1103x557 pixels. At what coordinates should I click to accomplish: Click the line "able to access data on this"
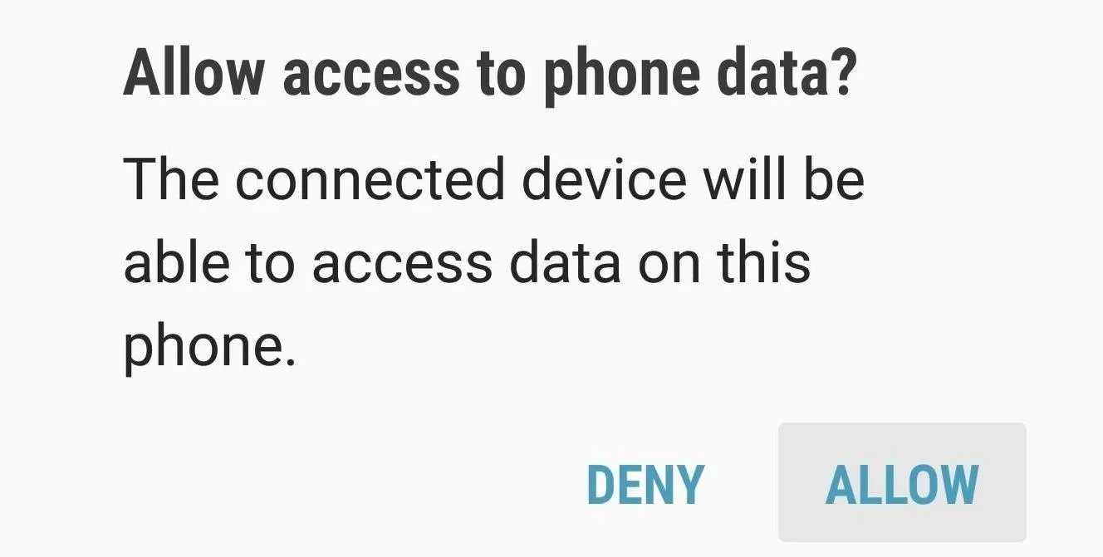coord(467,263)
